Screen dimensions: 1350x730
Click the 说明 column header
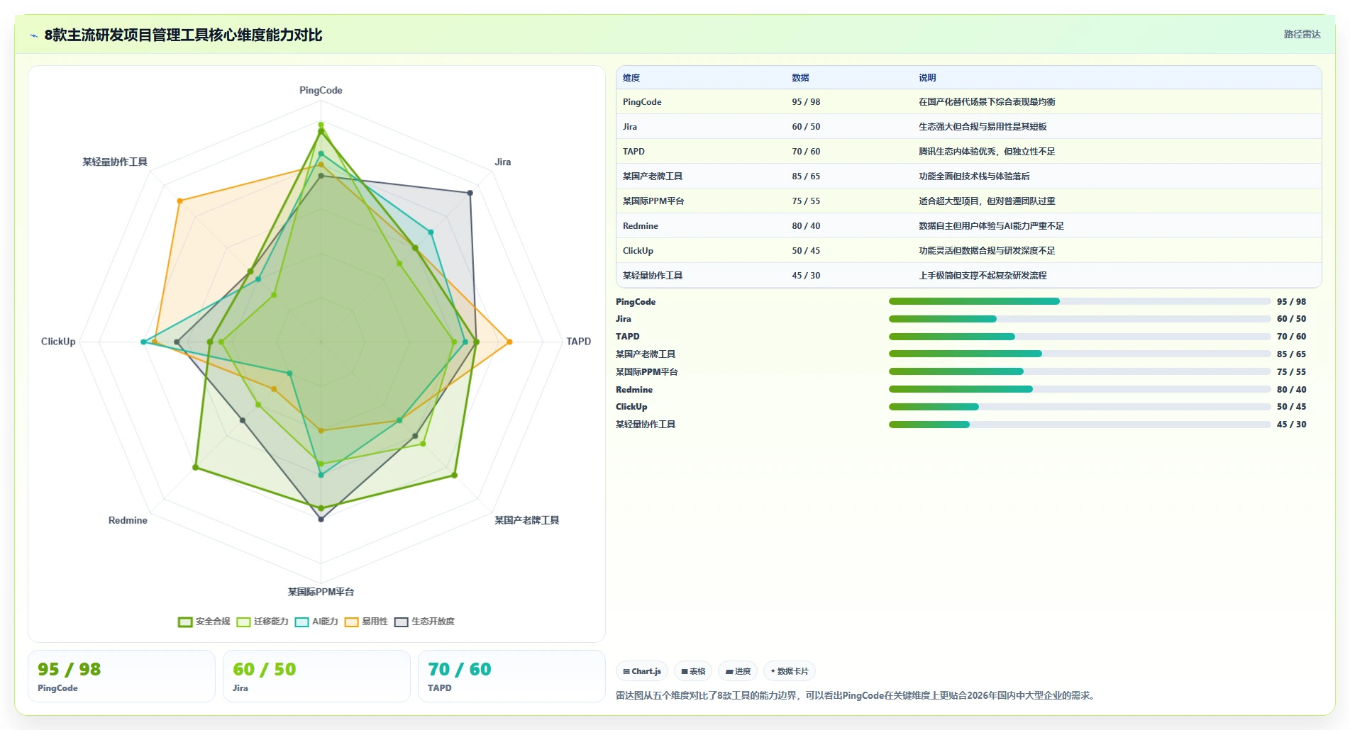(927, 78)
